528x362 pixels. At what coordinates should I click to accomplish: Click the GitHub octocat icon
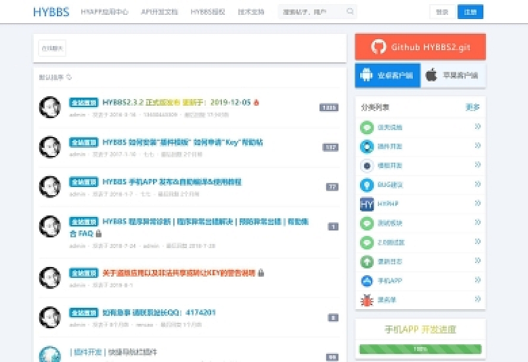tap(378, 47)
